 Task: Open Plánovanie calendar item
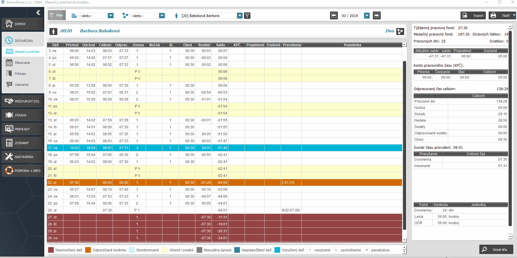click(x=23, y=63)
